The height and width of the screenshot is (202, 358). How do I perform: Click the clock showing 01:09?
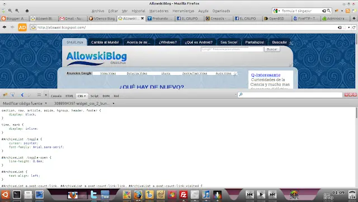[338, 192]
